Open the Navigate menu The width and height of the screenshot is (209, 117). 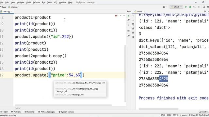click(x=20, y=2)
